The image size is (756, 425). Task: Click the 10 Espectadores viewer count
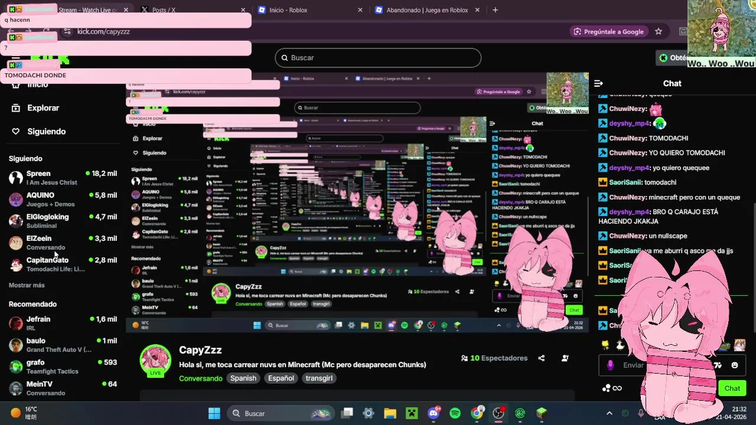pyautogui.click(x=494, y=358)
